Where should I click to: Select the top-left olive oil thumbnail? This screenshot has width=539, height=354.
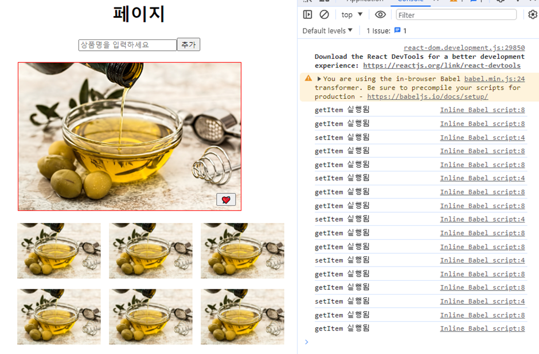pos(59,250)
